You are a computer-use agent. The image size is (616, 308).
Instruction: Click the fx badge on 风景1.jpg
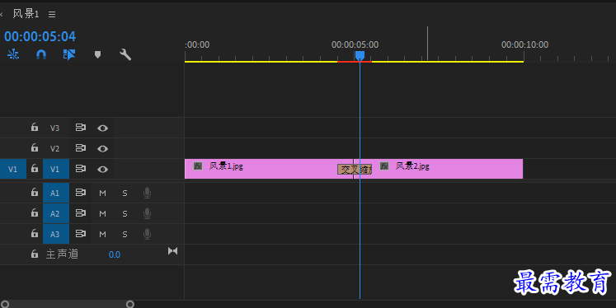[x=198, y=166]
